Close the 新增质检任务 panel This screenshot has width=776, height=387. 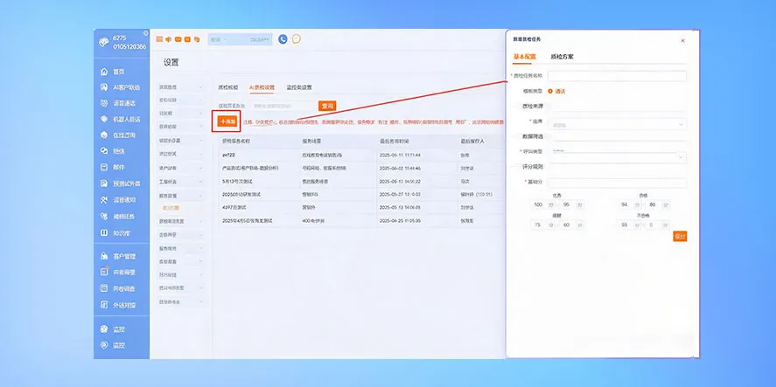[683, 40]
